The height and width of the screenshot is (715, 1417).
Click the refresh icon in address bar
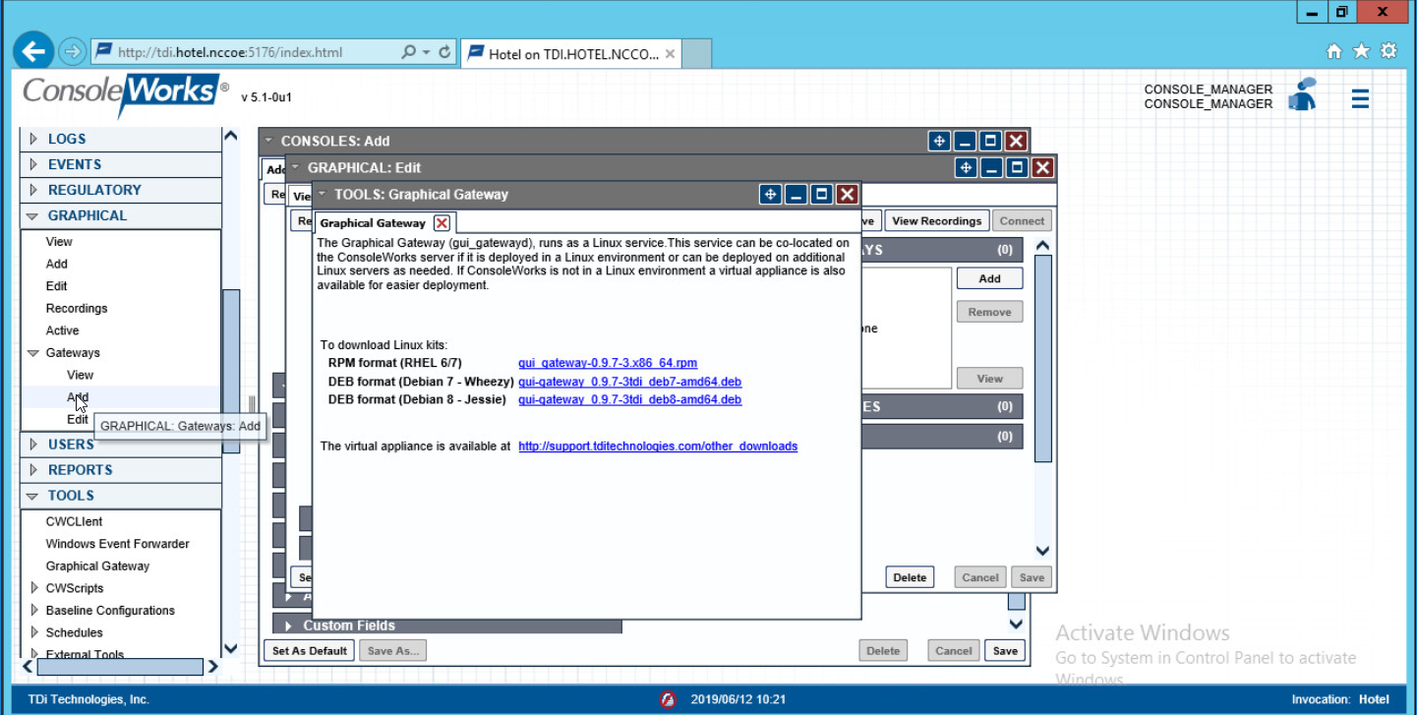click(x=444, y=52)
